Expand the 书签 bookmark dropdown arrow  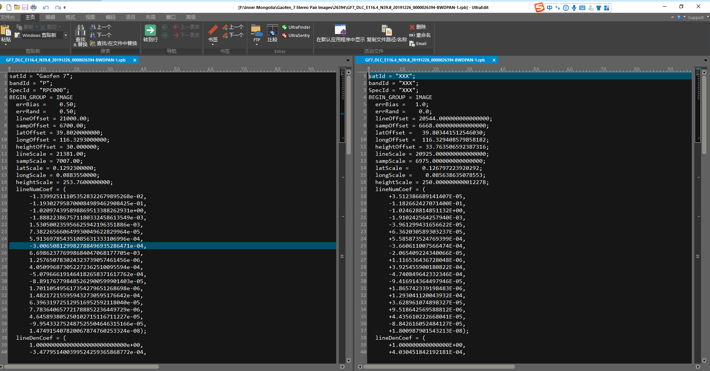(x=213, y=44)
